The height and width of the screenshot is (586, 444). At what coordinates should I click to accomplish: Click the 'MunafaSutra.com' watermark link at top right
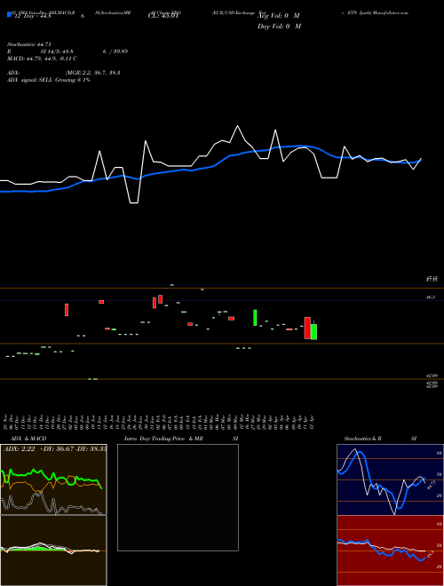pyautogui.click(x=390, y=12)
